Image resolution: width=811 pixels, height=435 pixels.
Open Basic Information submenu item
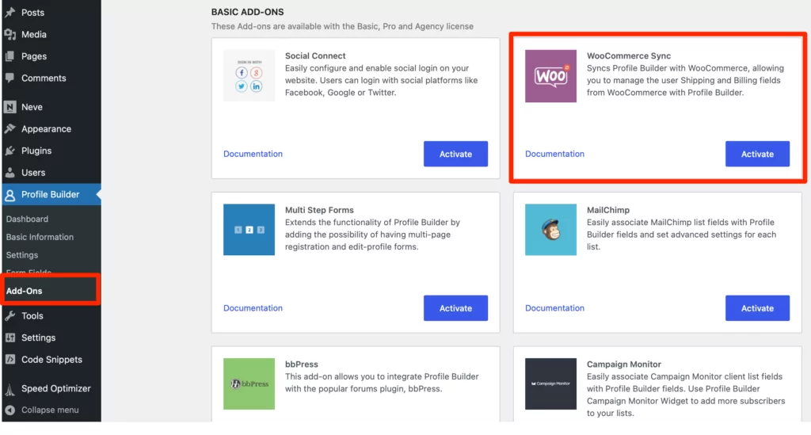point(40,237)
